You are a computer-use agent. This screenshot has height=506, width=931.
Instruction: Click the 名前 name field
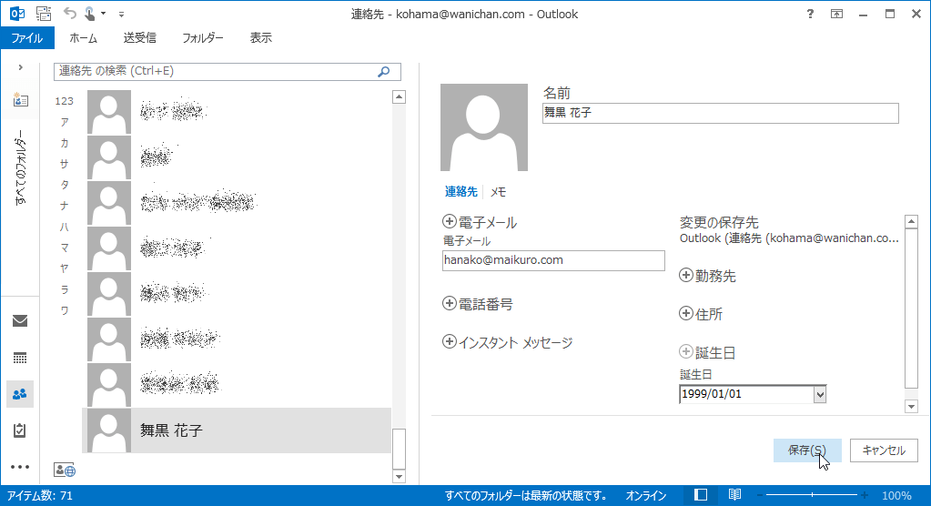click(720, 113)
